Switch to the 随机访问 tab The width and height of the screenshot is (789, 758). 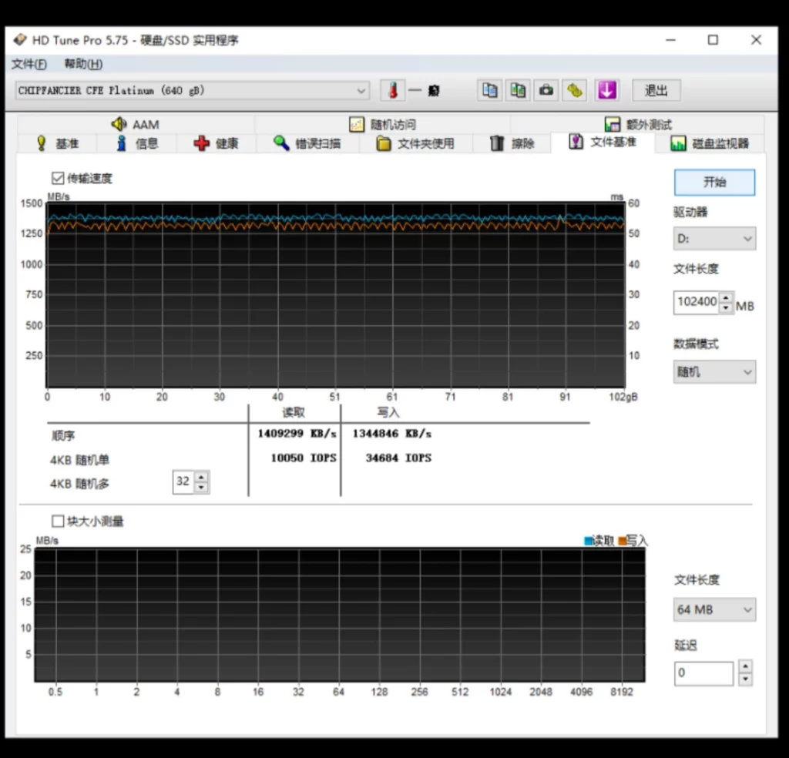click(x=382, y=124)
